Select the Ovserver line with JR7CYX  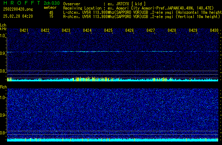104,4
